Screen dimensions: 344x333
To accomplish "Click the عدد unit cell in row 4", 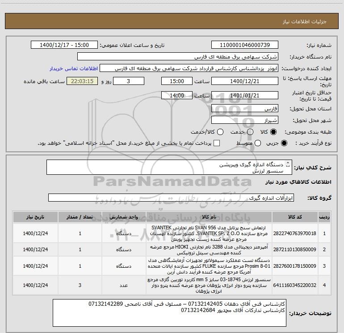I will click(x=124, y=285).
